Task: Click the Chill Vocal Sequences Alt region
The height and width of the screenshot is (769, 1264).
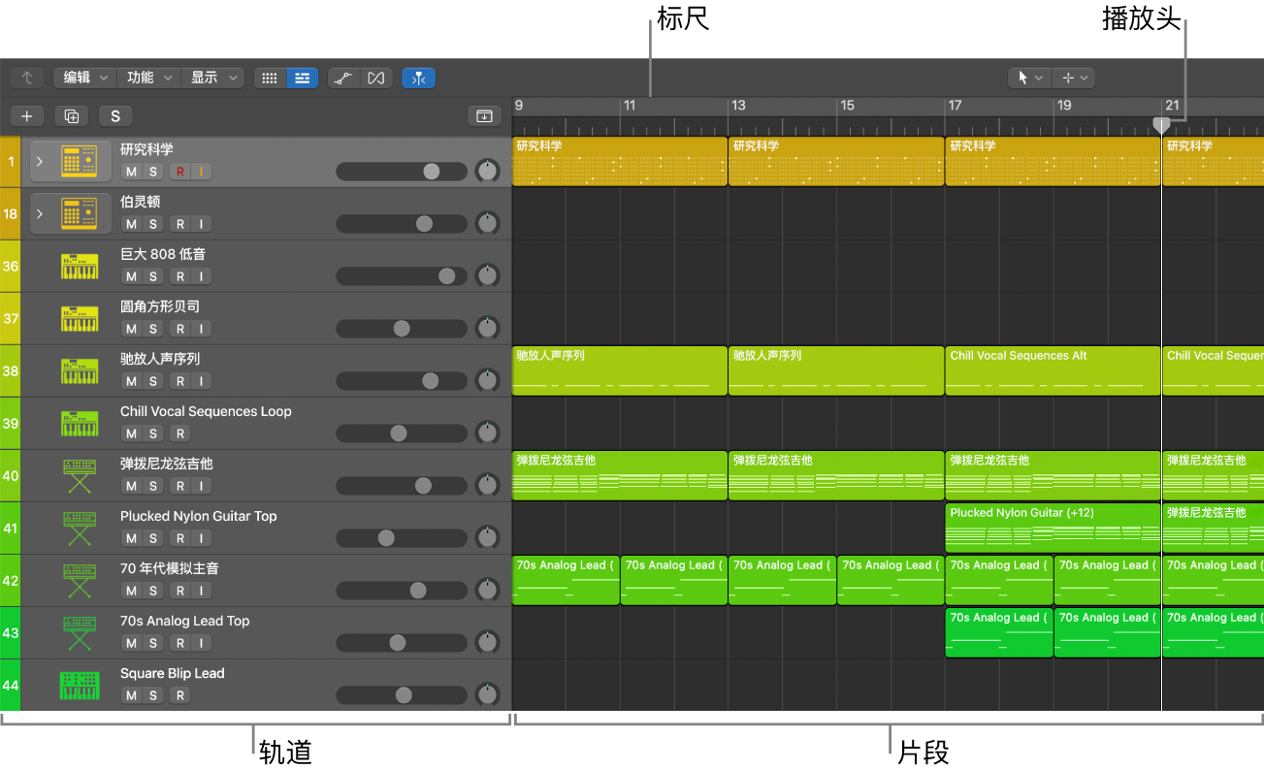Action: 1052,369
